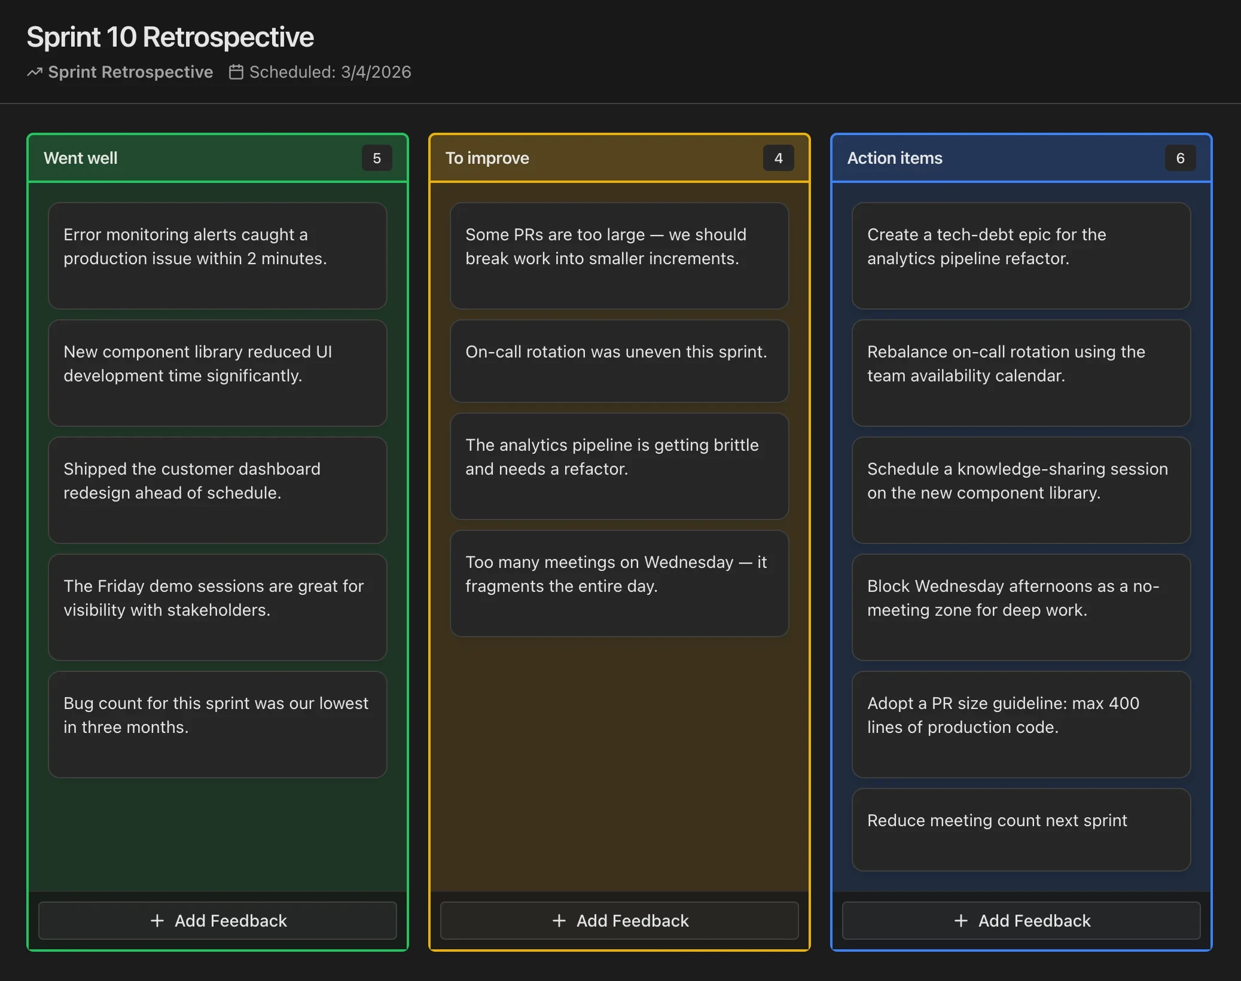Select the "Action items" column header
This screenshot has width=1241, height=981.
(x=894, y=158)
